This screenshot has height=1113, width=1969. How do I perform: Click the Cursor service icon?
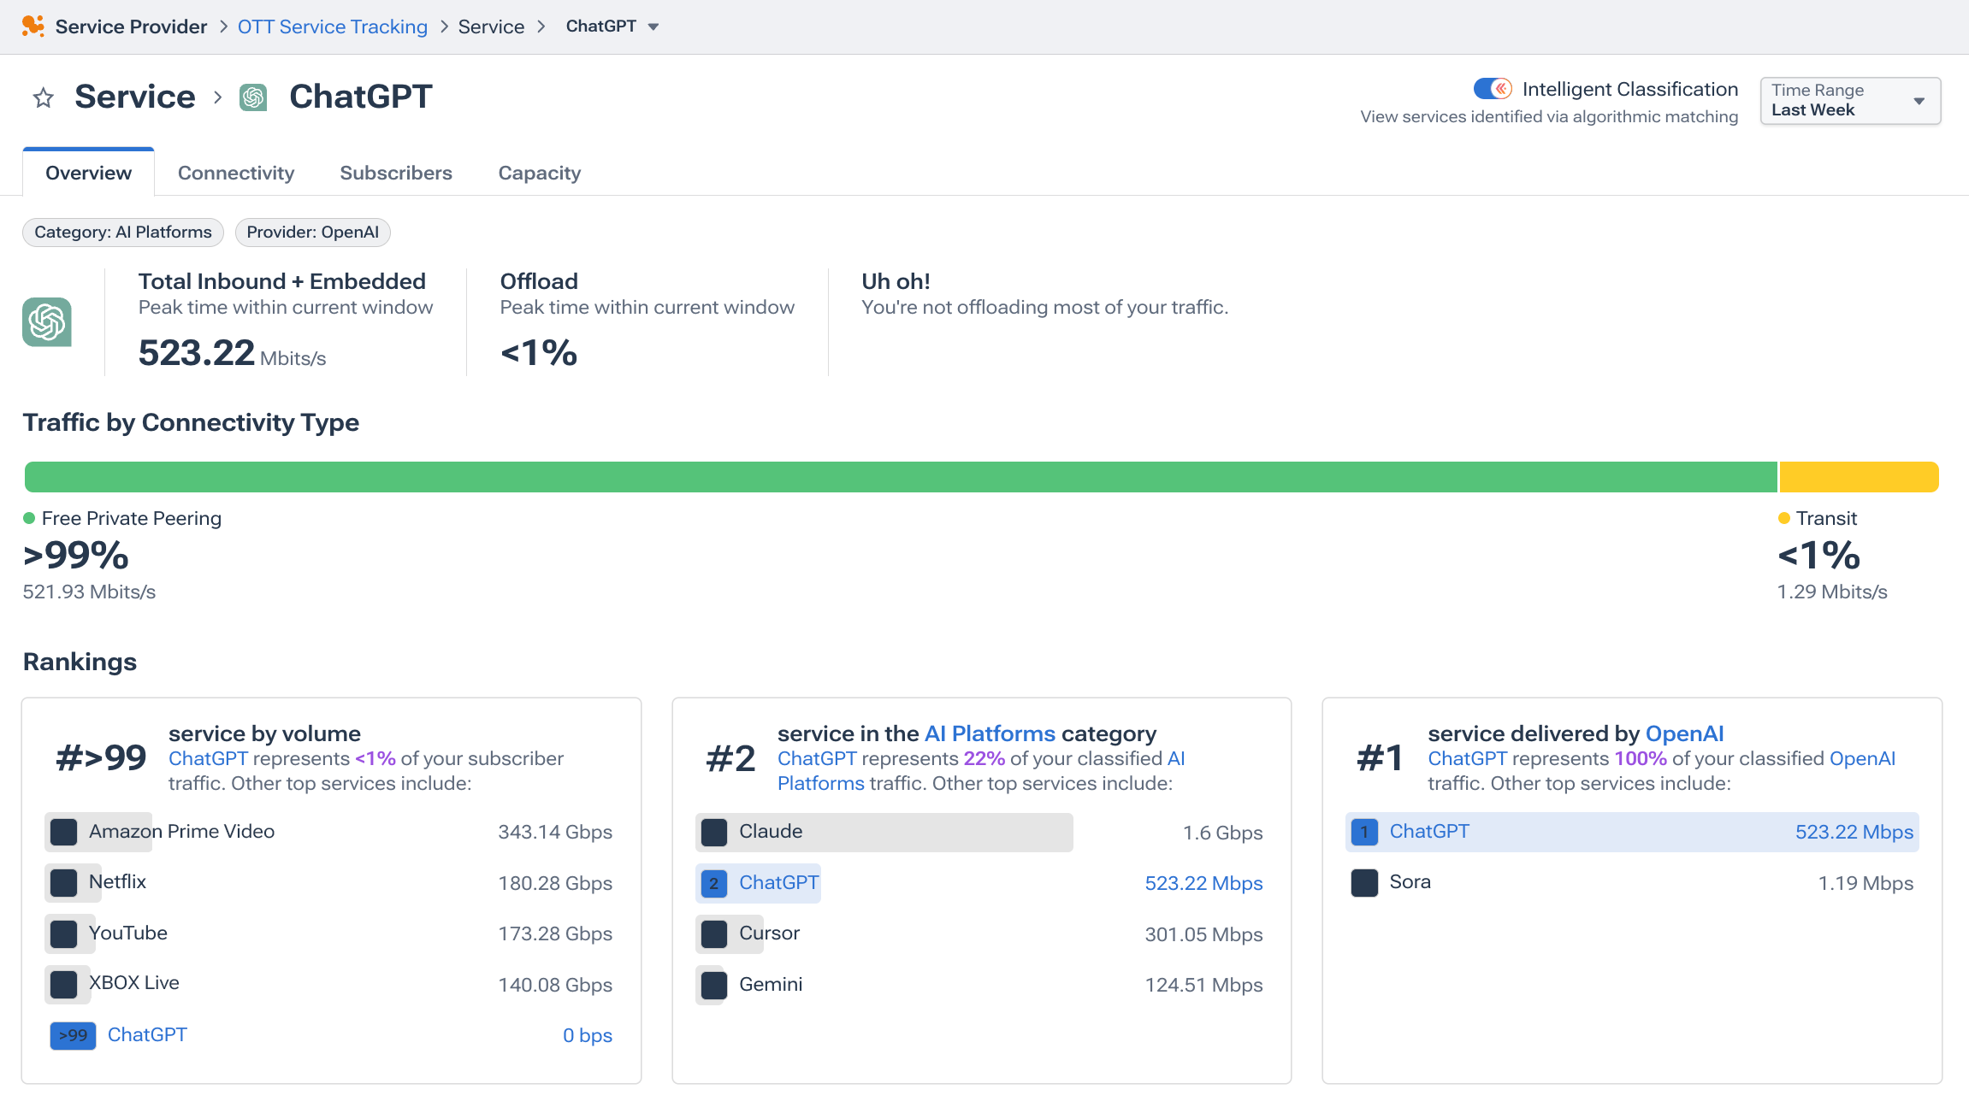pos(714,933)
